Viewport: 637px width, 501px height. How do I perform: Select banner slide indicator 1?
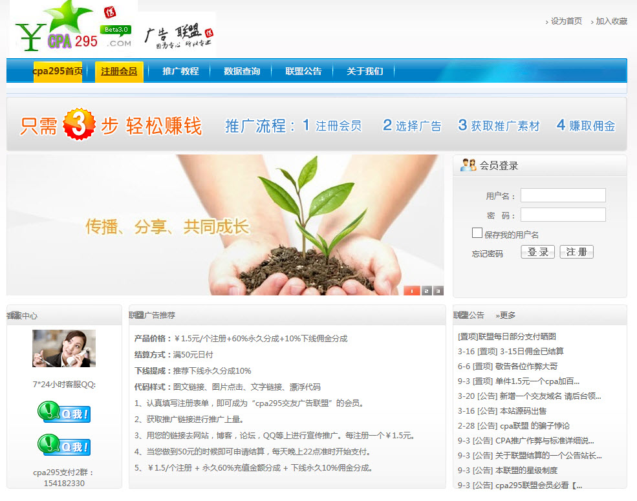[412, 291]
